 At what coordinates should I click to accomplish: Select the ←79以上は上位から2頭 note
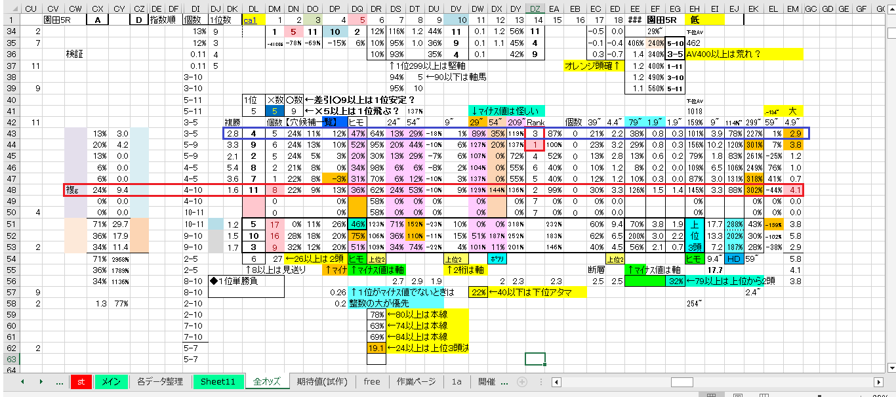click(731, 282)
